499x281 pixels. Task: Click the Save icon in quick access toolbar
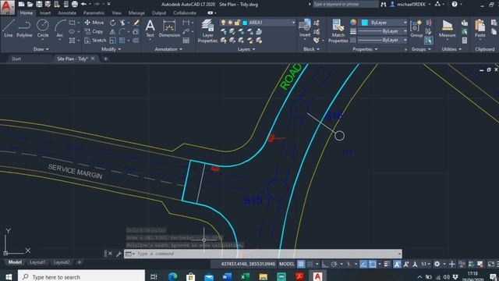pos(39,4)
